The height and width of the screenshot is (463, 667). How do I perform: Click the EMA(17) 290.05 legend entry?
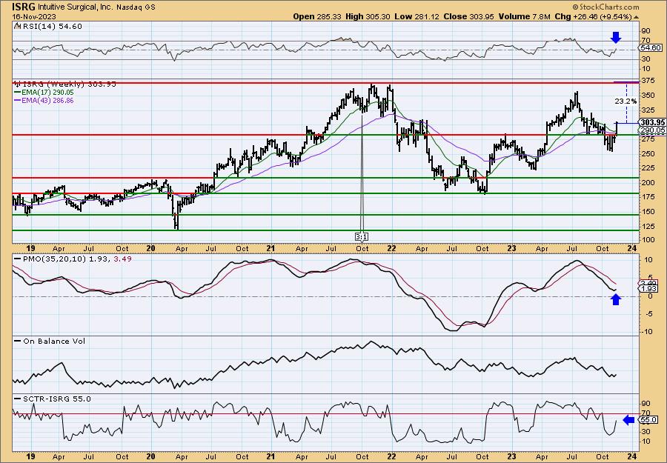[x=47, y=93]
